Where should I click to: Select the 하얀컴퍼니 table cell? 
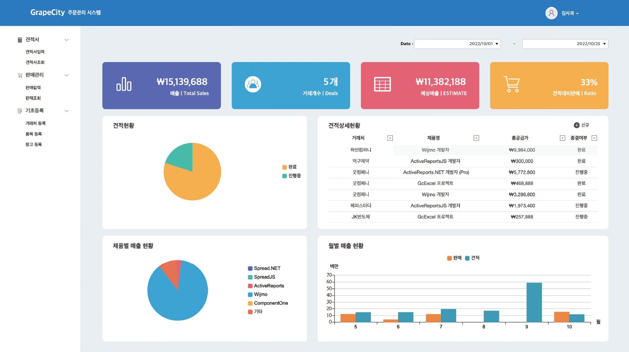pos(361,150)
